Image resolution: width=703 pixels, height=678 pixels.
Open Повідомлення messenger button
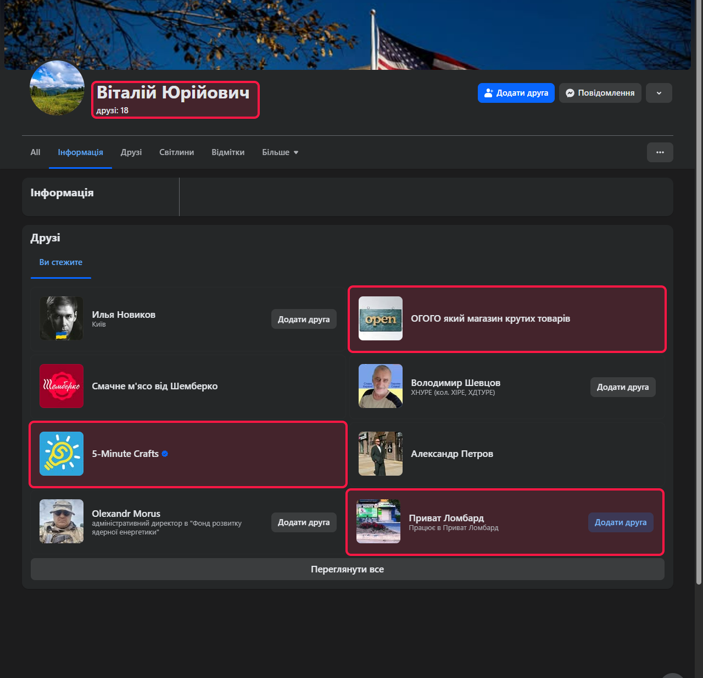point(600,93)
